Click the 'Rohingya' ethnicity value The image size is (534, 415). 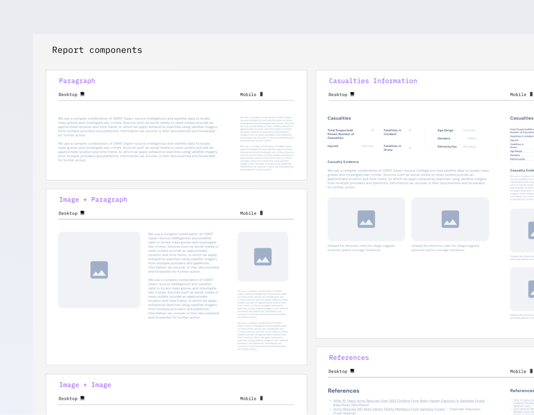(470, 147)
